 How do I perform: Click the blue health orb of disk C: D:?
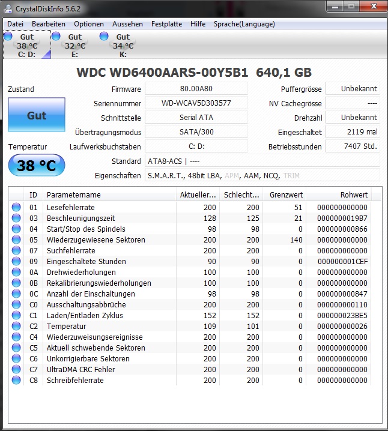click(x=8, y=36)
